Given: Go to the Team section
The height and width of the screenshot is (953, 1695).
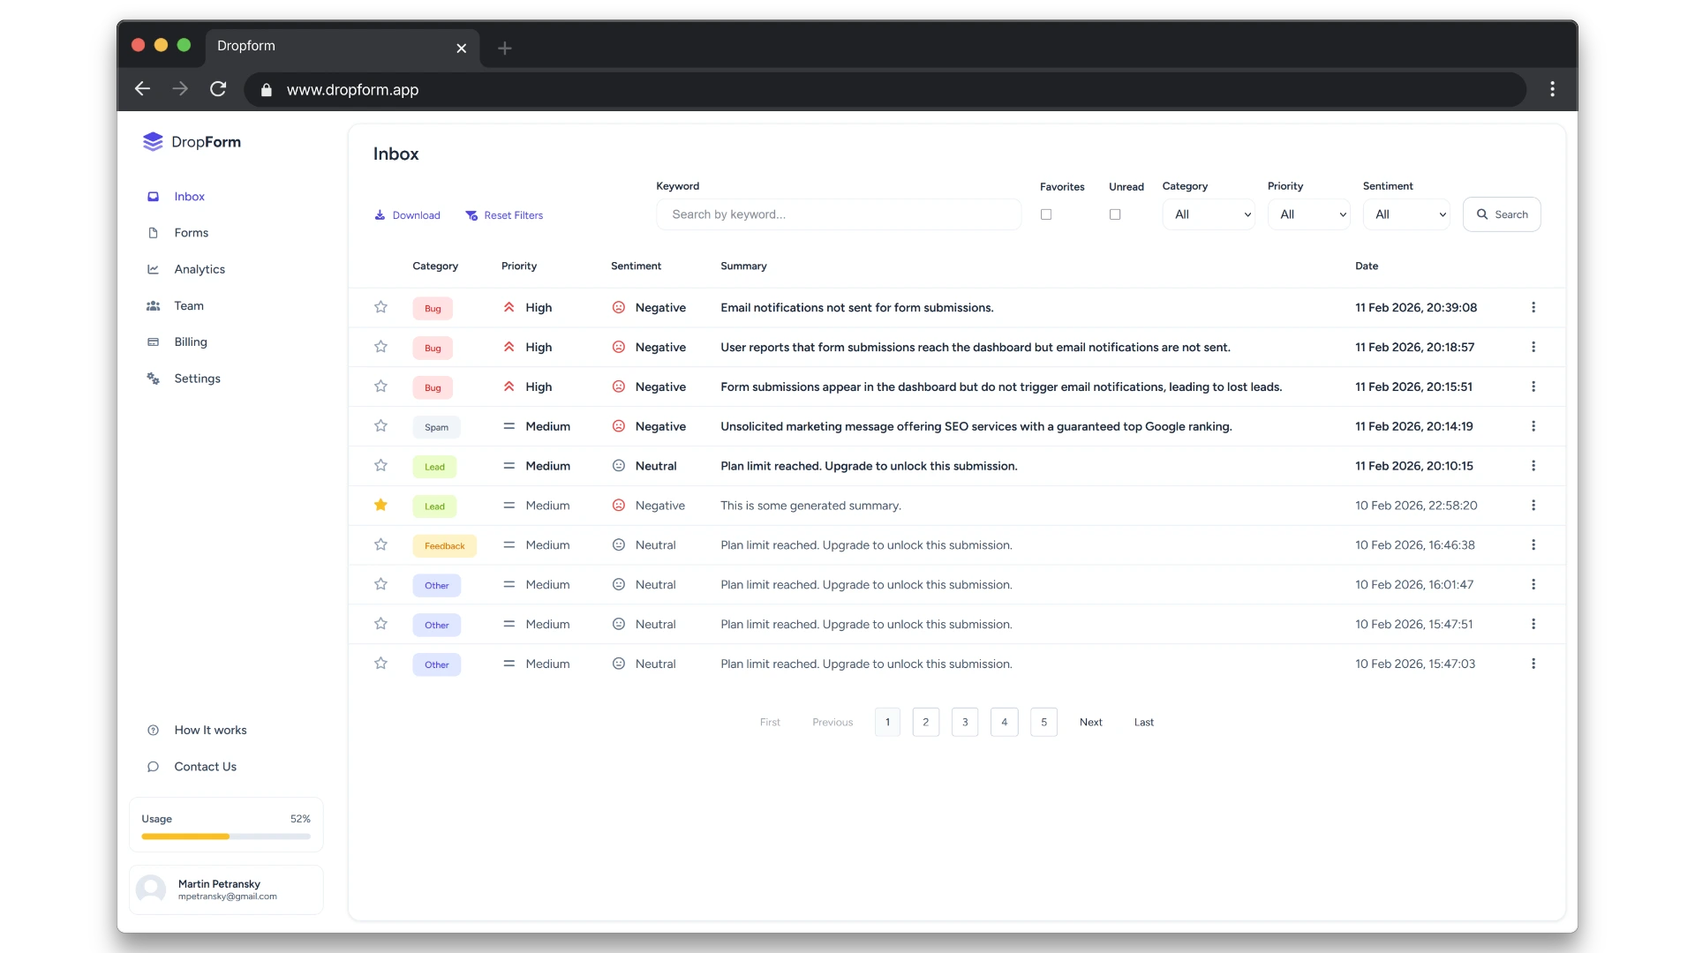Looking at the screenshot, I should [188, 305].
